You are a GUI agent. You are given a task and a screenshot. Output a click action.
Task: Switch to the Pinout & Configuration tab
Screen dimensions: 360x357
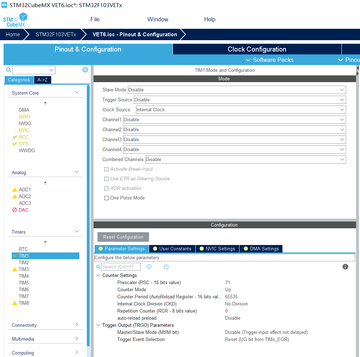pyautogui.click(x=88, y=49)
